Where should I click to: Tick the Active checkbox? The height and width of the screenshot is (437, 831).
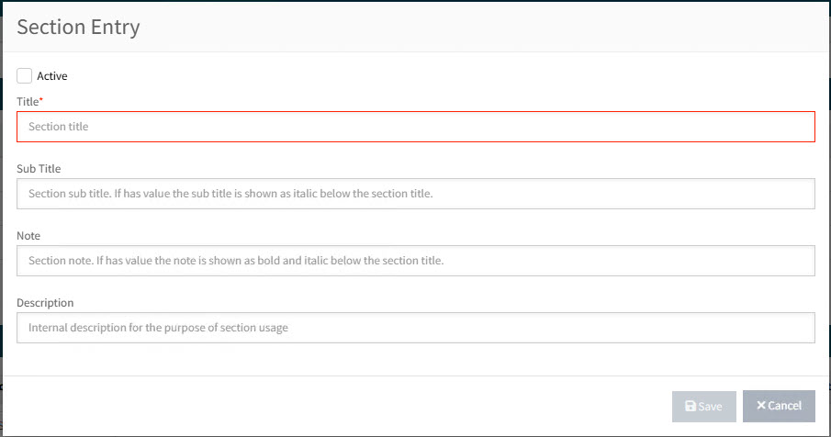click(25, 76)
